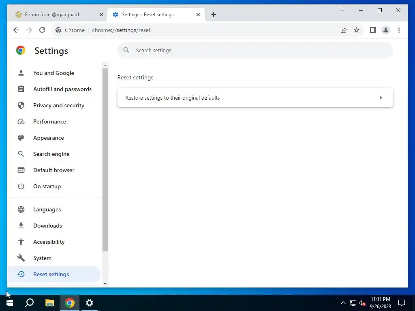Open File Explorer from taskbar
Viewport: 415px width, 311px height.
point(49,303)
